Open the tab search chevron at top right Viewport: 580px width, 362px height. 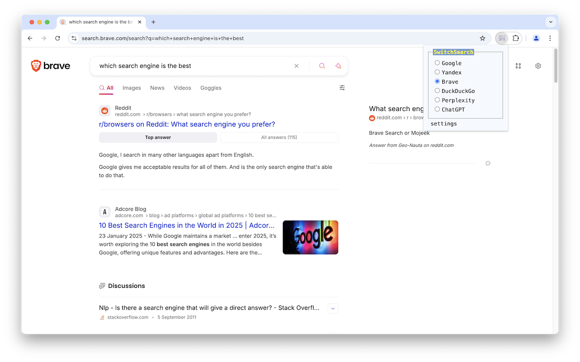pos(551,22)
